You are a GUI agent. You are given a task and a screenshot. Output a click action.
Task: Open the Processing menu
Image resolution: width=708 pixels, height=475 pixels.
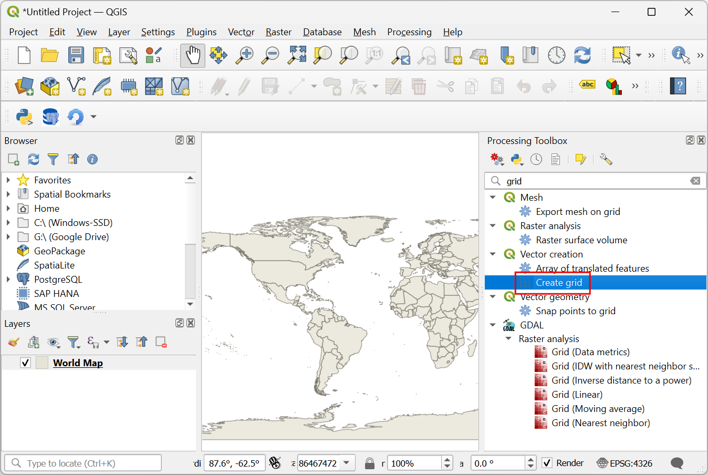409,32
